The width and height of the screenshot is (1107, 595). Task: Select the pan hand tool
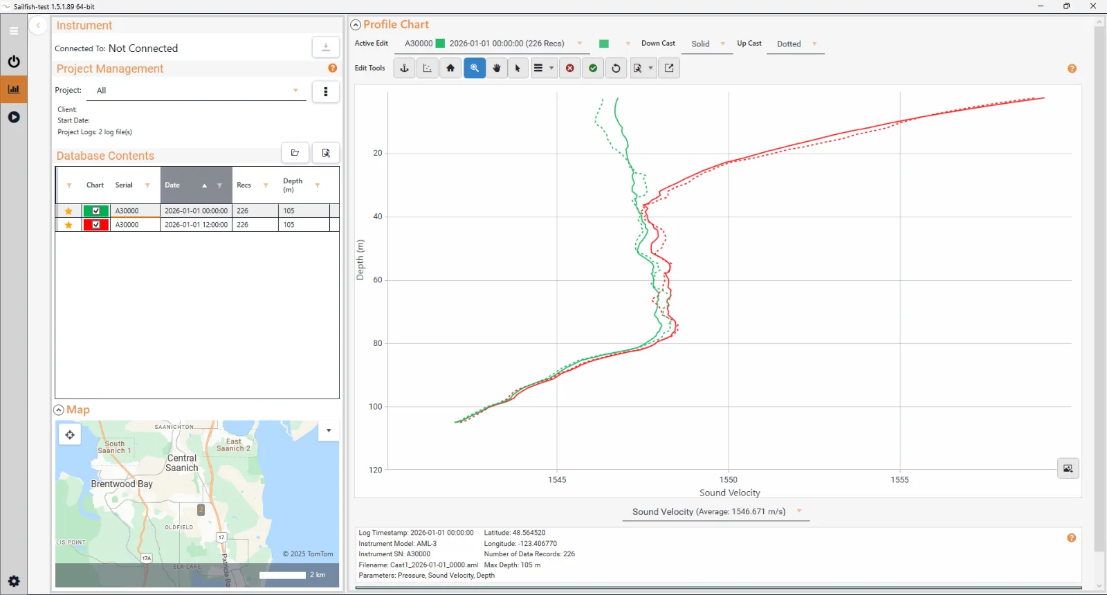(497, 68)
